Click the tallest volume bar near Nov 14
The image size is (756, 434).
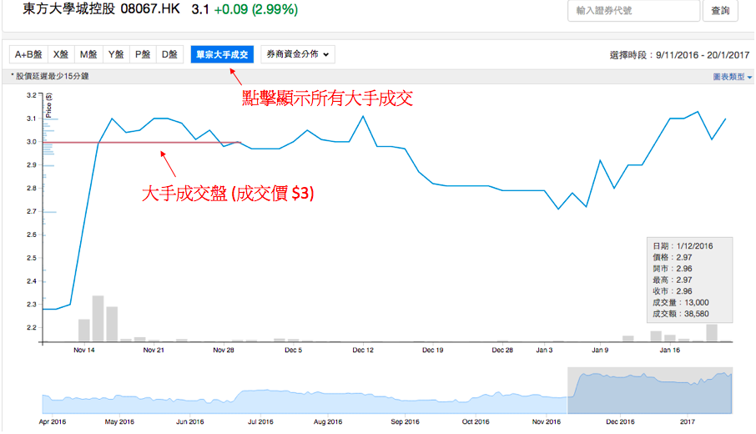pyautogui.click(x=98, y=318)
